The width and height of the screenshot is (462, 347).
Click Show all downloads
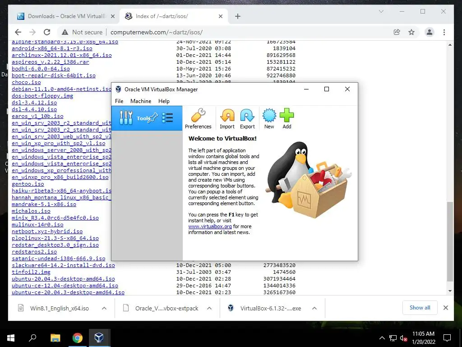420,308
